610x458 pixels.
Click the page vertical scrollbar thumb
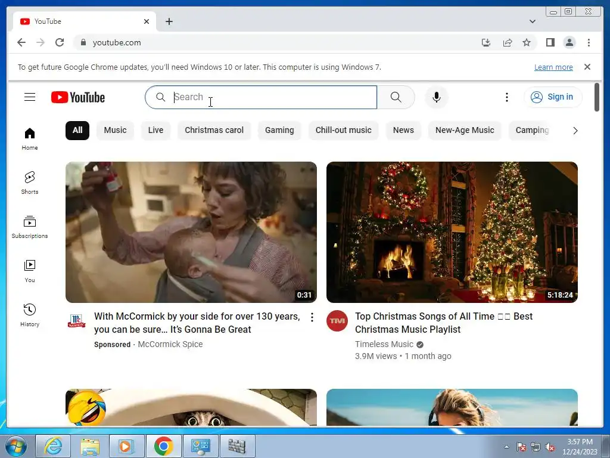[x=597, y=97]
